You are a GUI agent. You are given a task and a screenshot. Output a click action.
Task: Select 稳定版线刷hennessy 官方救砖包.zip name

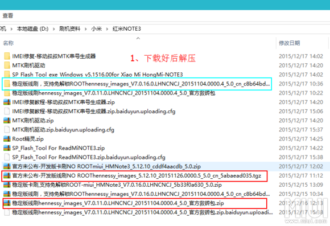click(118, 203)
